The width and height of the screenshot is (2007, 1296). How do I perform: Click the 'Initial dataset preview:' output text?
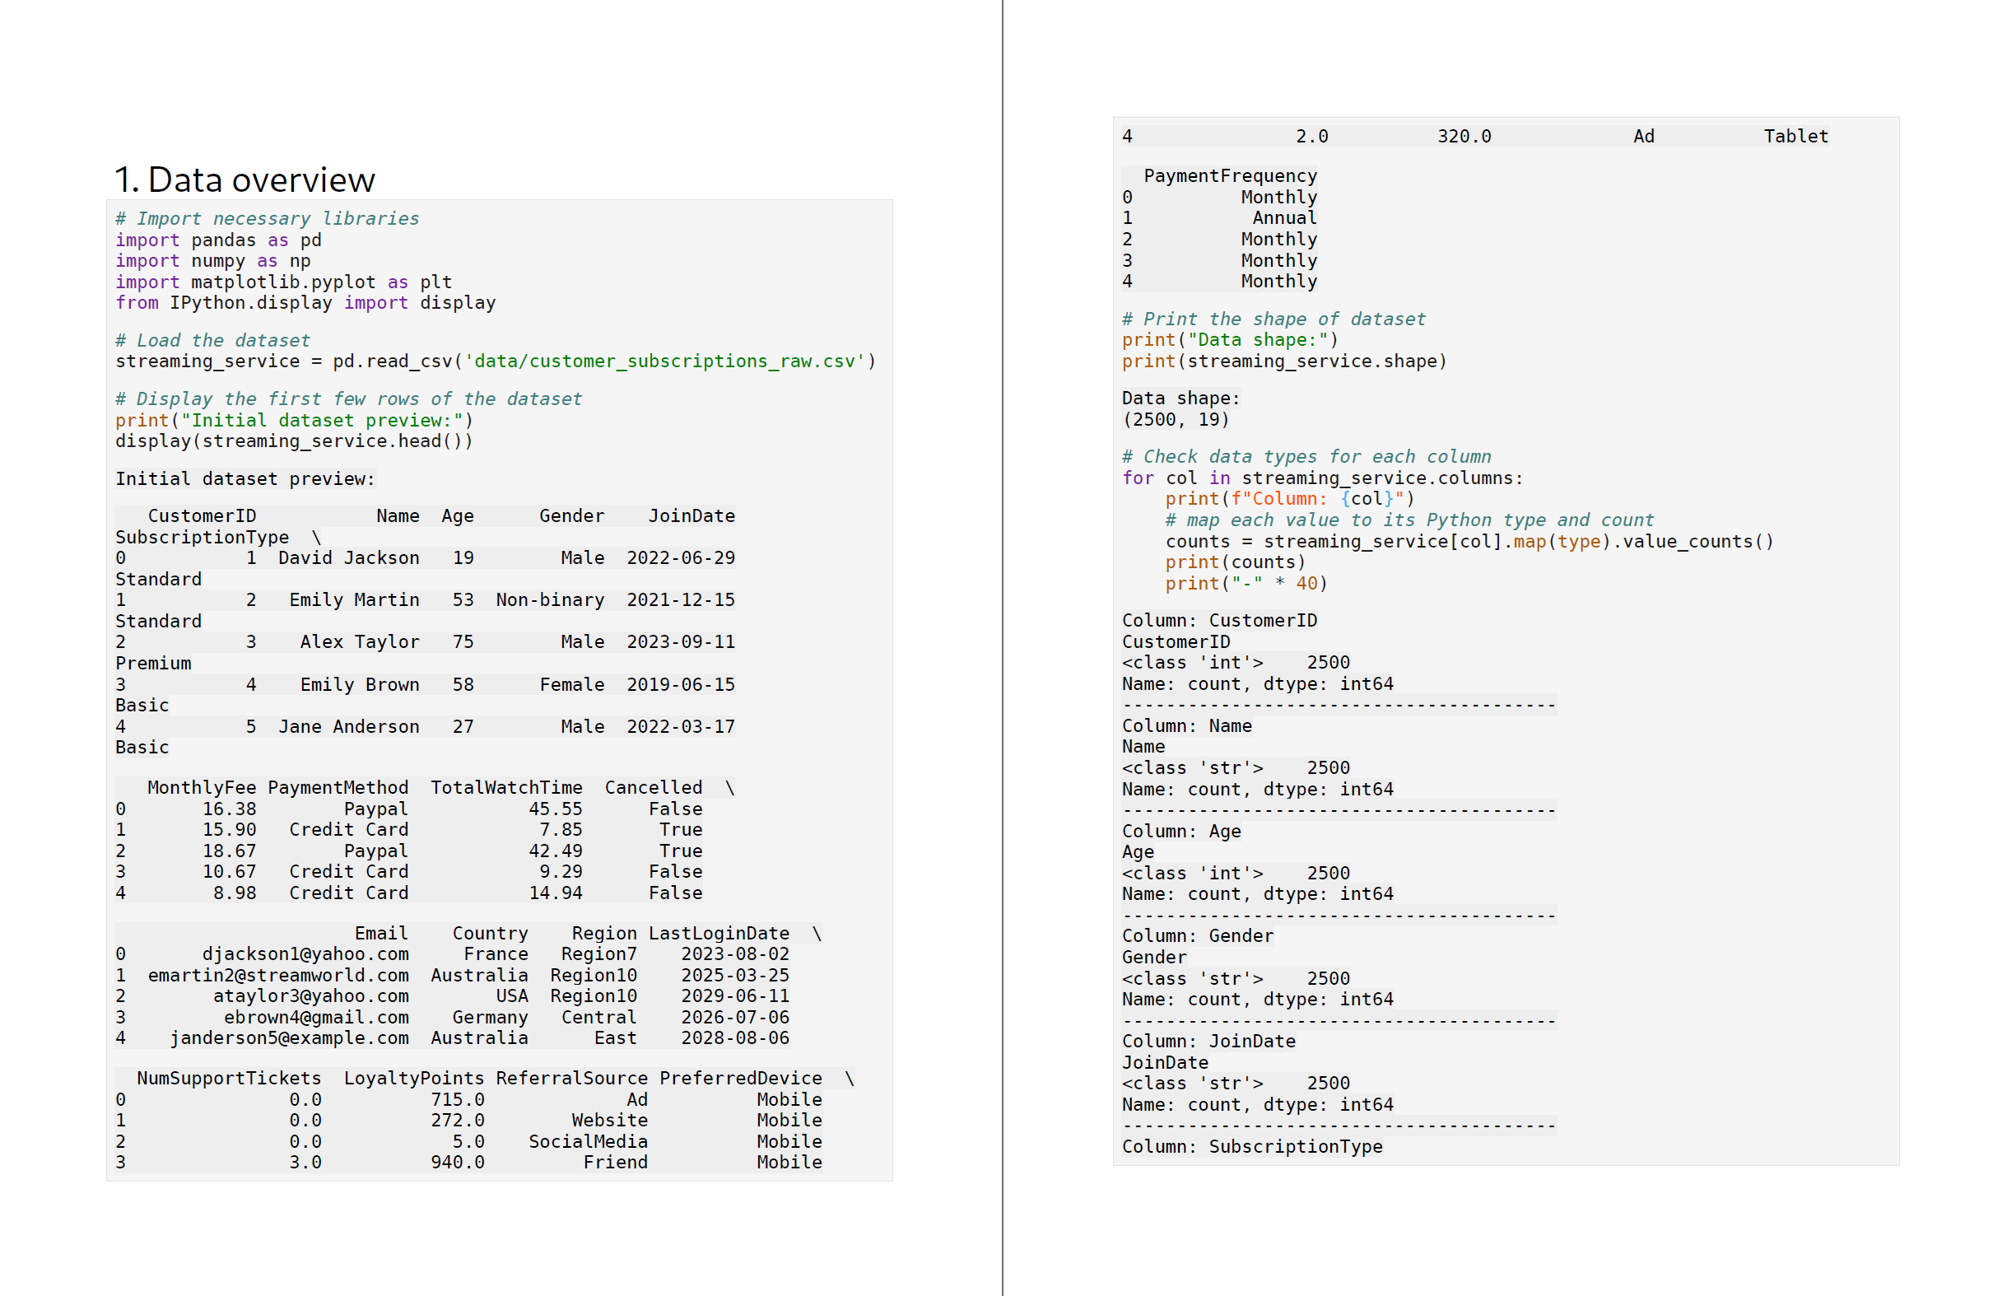pos(244,479)
